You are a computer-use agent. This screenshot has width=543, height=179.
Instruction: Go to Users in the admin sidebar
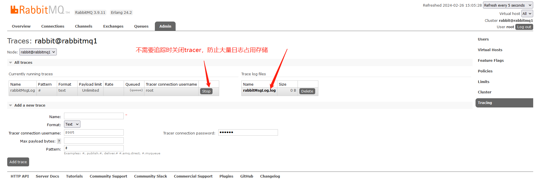(x=483, y=39)
